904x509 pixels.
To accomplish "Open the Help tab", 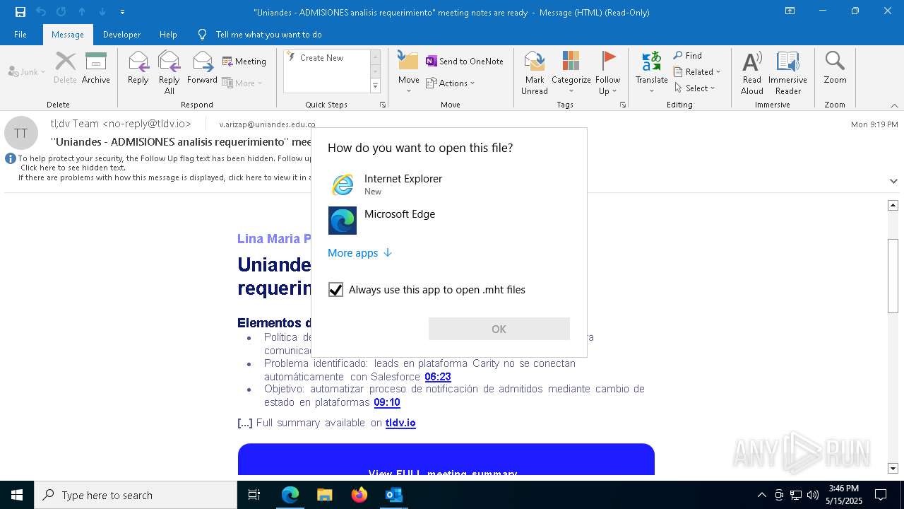I will pyautogui.click(x=168, y=34).
